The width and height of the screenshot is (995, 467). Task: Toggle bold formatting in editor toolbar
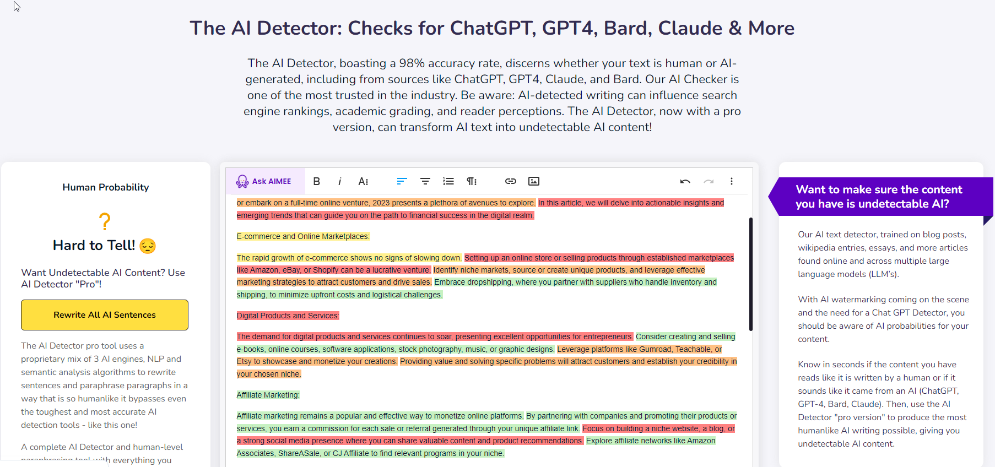pyautogui.click(x=317, y=181)
